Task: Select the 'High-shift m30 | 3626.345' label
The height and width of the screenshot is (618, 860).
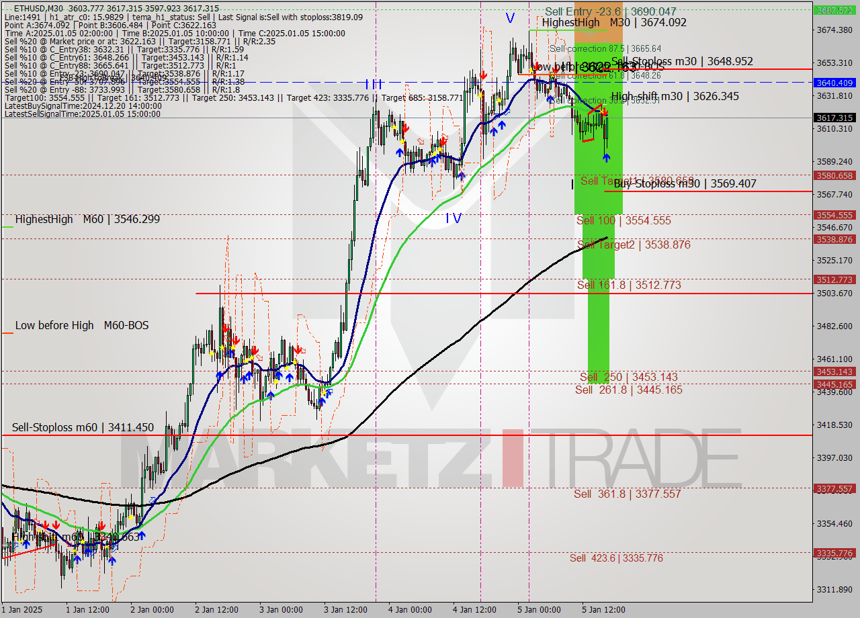Action: (x=675, y=96)
